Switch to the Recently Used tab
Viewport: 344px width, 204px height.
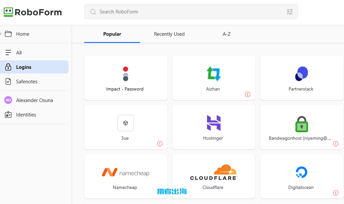(x=169, y=34)
